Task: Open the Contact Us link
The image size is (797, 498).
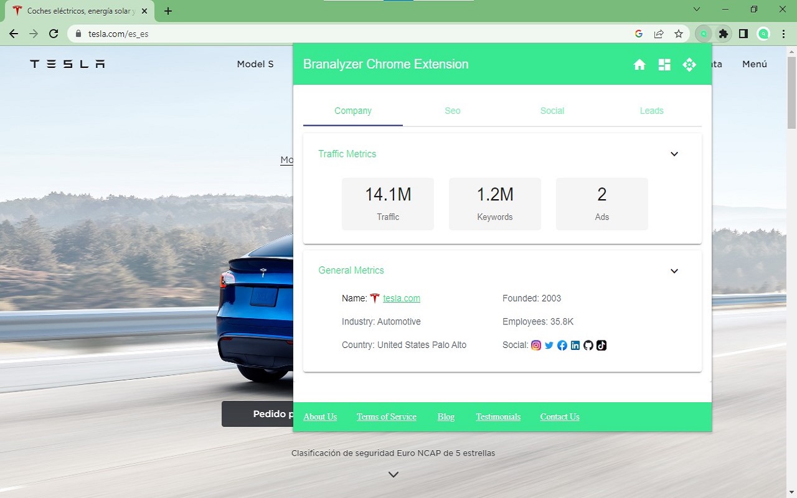Action: pos(560,417)
